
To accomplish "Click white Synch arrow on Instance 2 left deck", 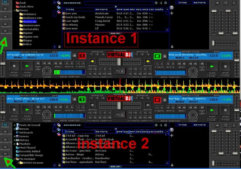I will pos(92,105).
